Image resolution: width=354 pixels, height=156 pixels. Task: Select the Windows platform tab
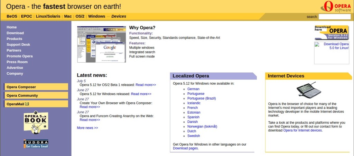pos(96,16)
